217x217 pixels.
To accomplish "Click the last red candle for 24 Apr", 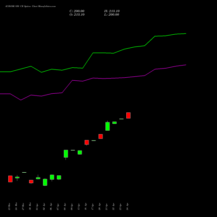I will (x=128, y=115).
